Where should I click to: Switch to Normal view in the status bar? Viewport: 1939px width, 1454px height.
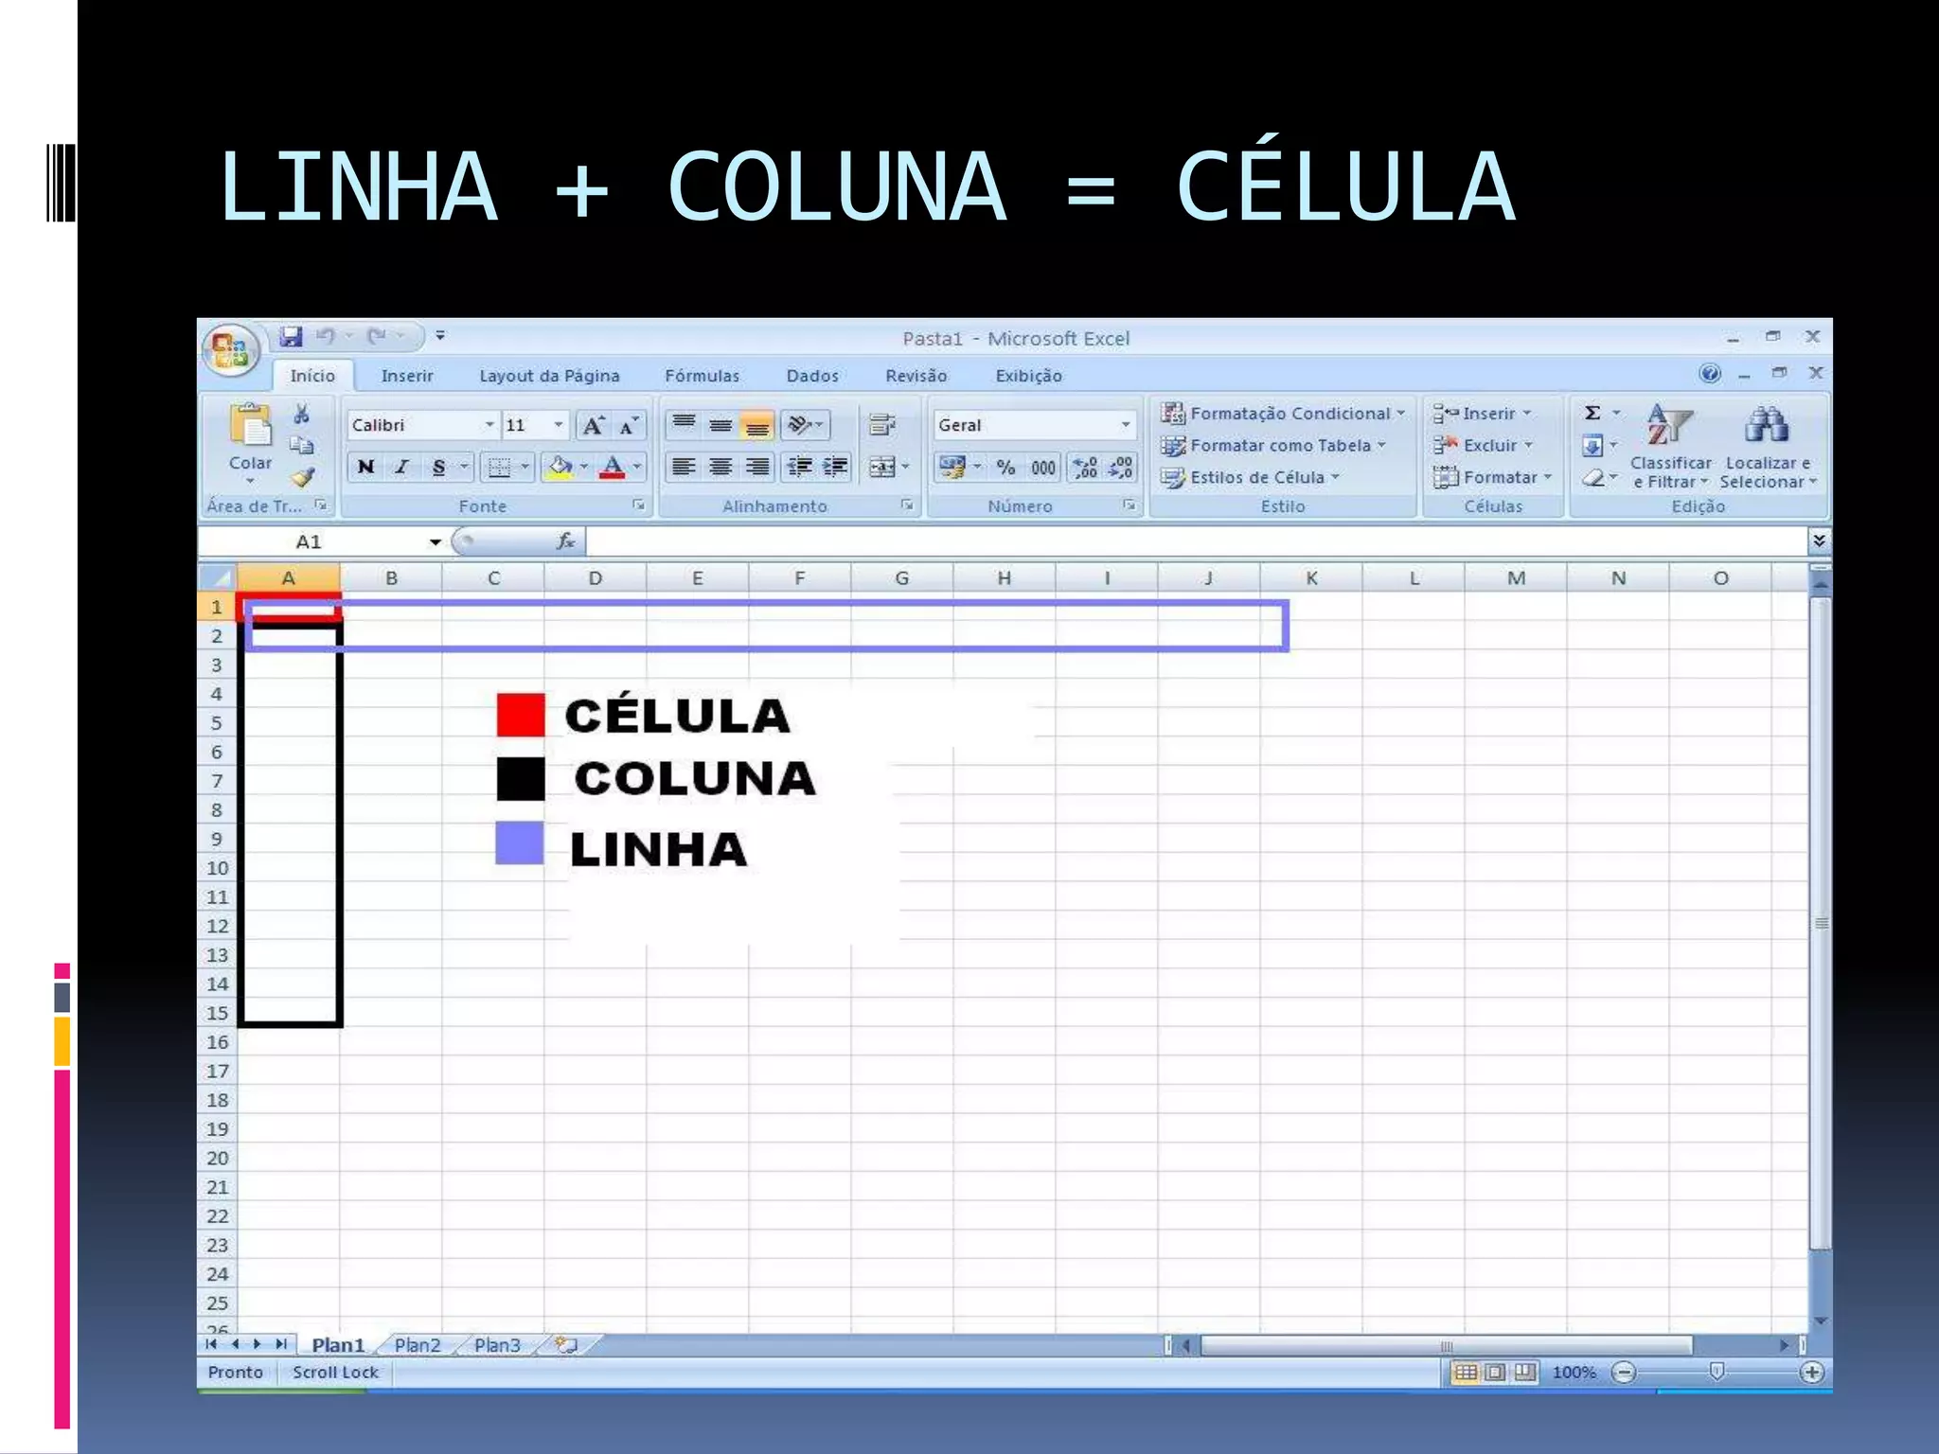(x=1465, y=1373)
